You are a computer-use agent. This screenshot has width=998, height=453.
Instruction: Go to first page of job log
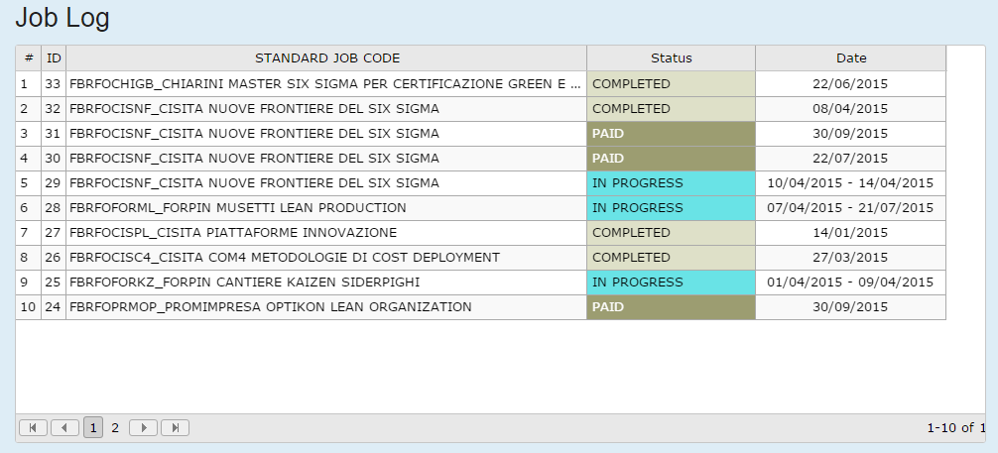33,428
